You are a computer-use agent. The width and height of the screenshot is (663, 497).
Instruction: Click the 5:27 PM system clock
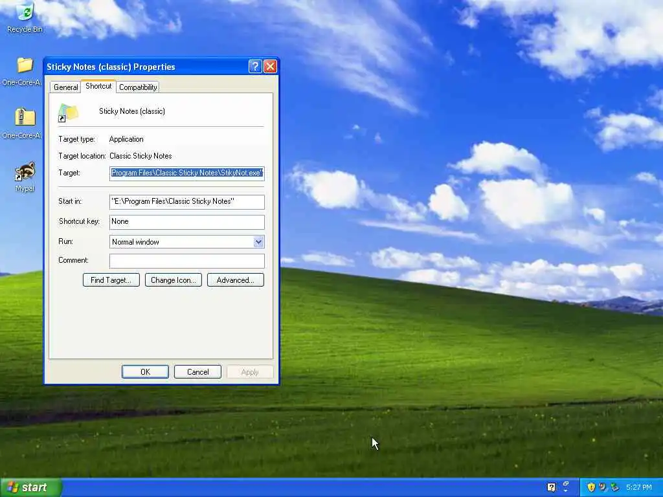tap(639, 487)
